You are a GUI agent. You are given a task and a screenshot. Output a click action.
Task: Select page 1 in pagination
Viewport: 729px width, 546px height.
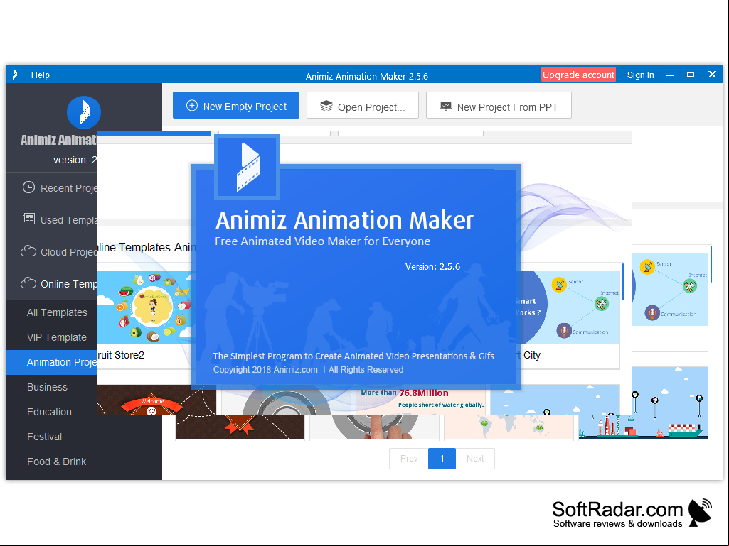point(442,459)
